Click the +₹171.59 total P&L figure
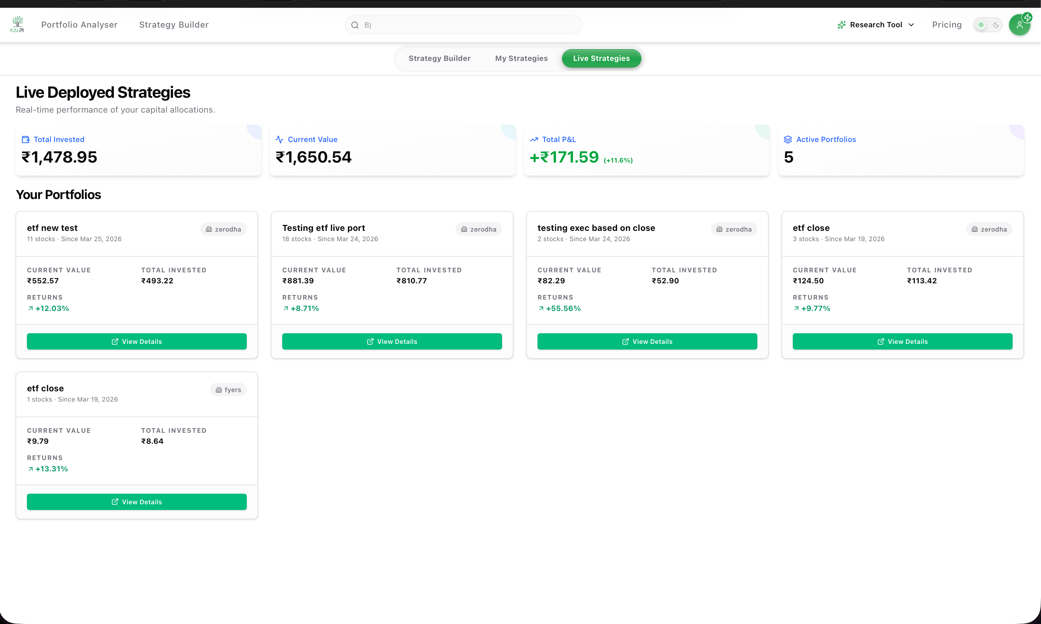The height and width of the screenshot is (624, 1041). [564, 157]
